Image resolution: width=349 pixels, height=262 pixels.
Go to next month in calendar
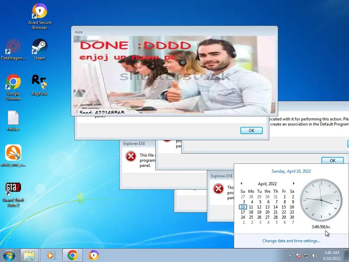pyautogui.click(x=293, y=183)
